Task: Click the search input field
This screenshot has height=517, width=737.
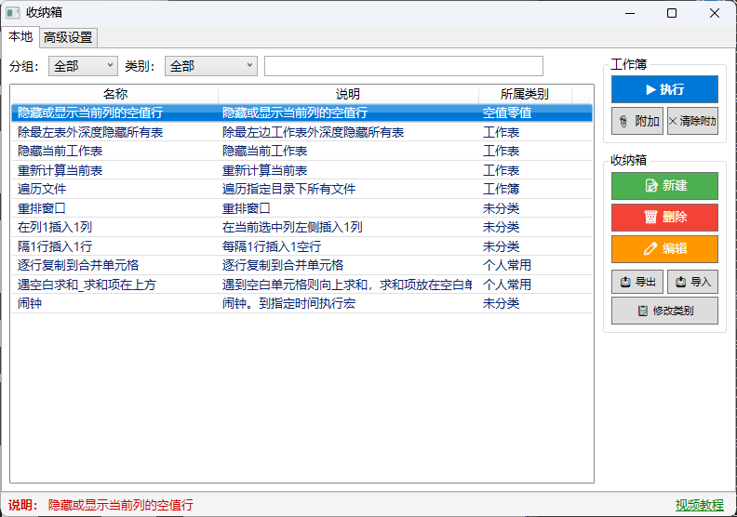Action: [x=404, y=66]
